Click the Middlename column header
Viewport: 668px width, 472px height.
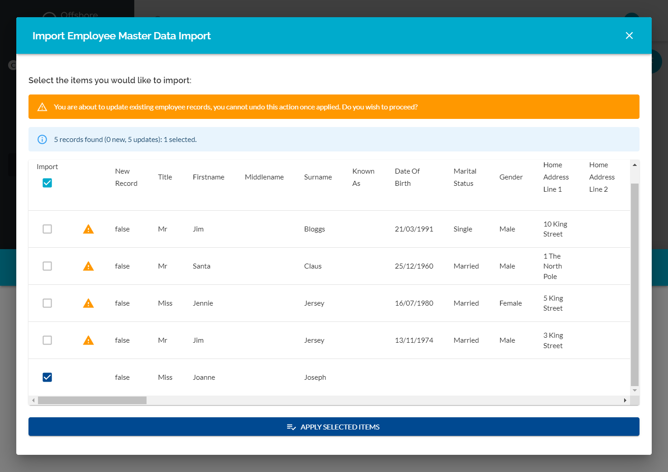[x=264, y=177]
